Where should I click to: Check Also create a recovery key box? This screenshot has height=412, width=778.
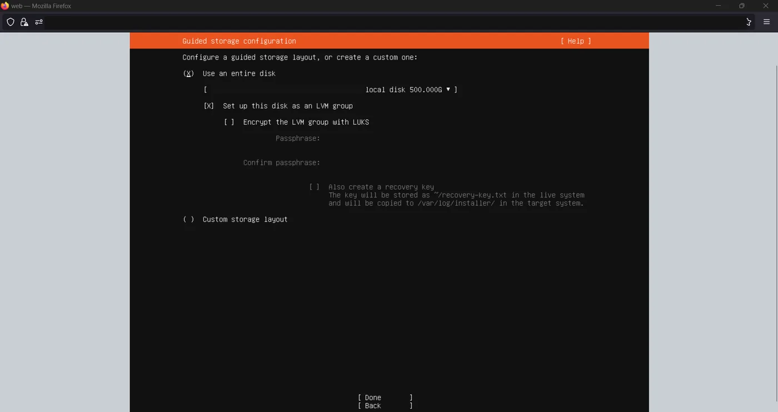click(315, 187)
